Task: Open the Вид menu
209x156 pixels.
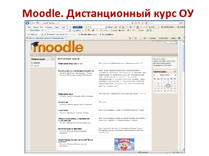Action: [x=42, y=27]
